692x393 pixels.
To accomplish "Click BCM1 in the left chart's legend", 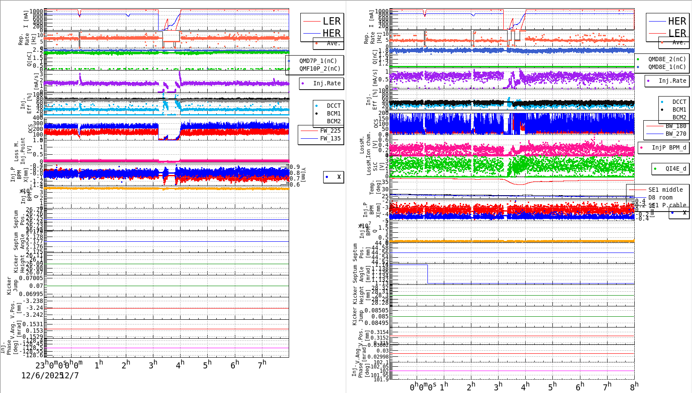I will [x=334, y=113].
